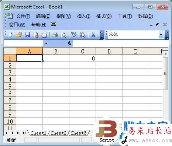Select row 5 header
Screen dimensions: 172x146
(x=10, y=86)
